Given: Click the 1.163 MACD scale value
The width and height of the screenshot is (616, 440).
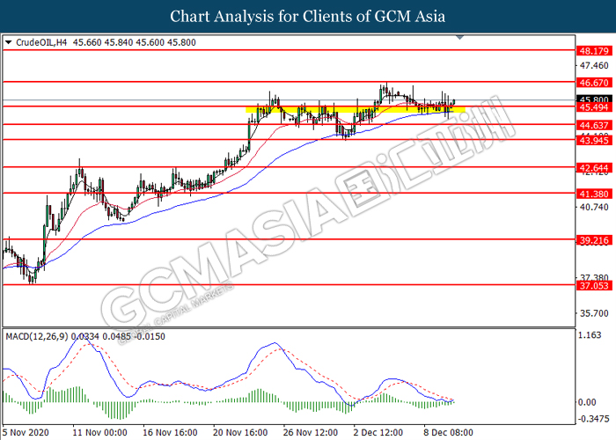Looking at the screenshot, I should [590, 335].
